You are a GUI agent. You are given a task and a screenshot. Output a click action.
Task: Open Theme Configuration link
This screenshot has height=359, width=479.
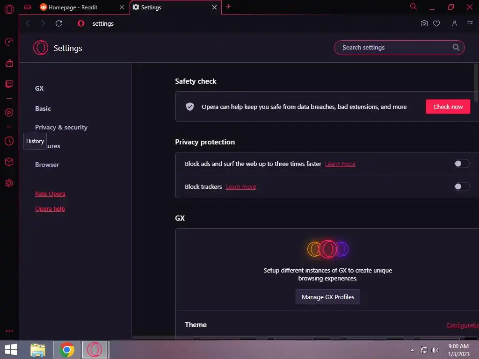(463, 325)
